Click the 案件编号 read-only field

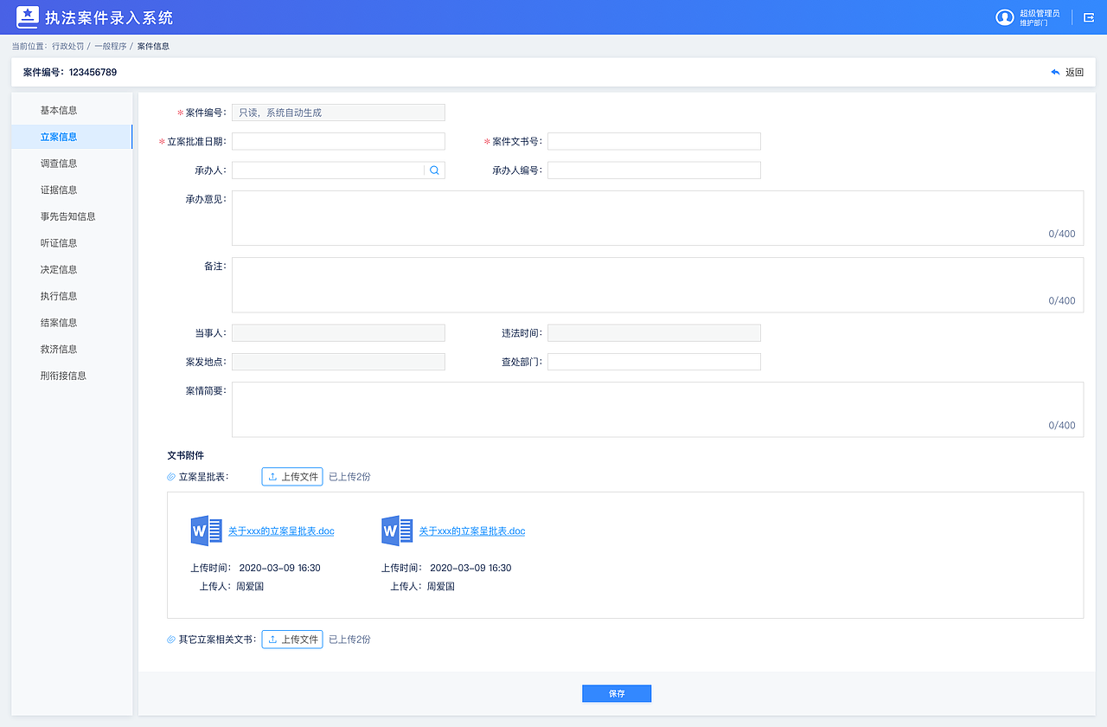(338, 113)
